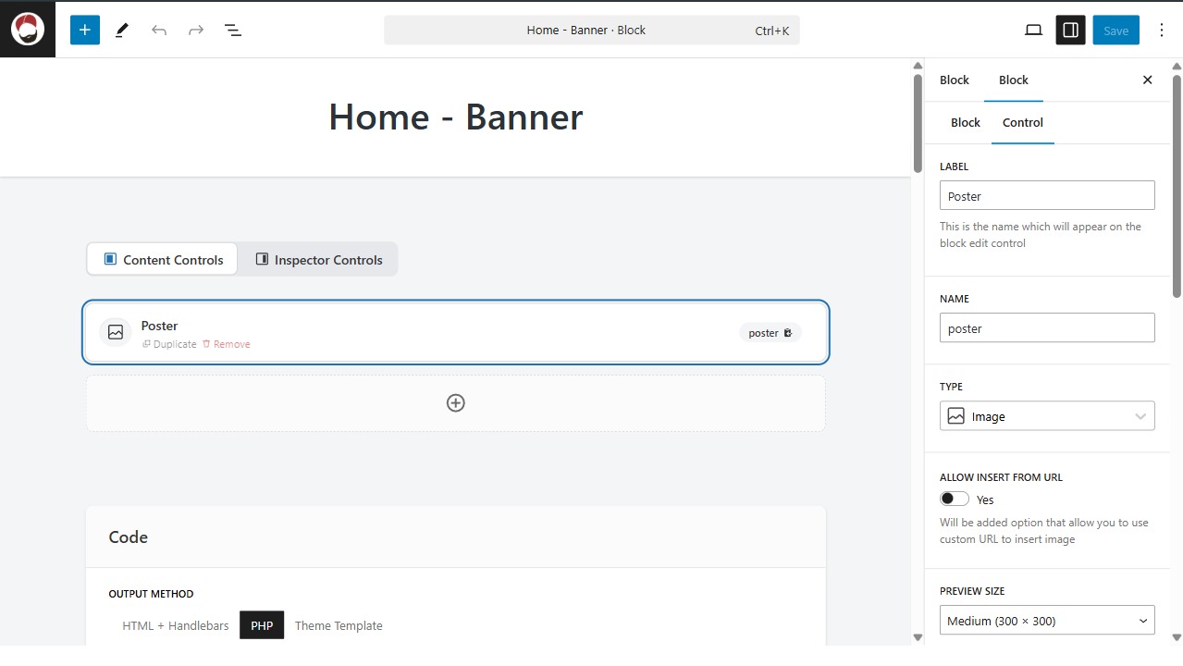
Task: Click the Save button
Action: click(1115, 30)
